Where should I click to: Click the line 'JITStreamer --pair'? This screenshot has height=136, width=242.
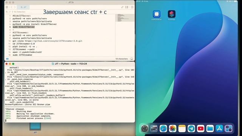[x=23, y=49]
